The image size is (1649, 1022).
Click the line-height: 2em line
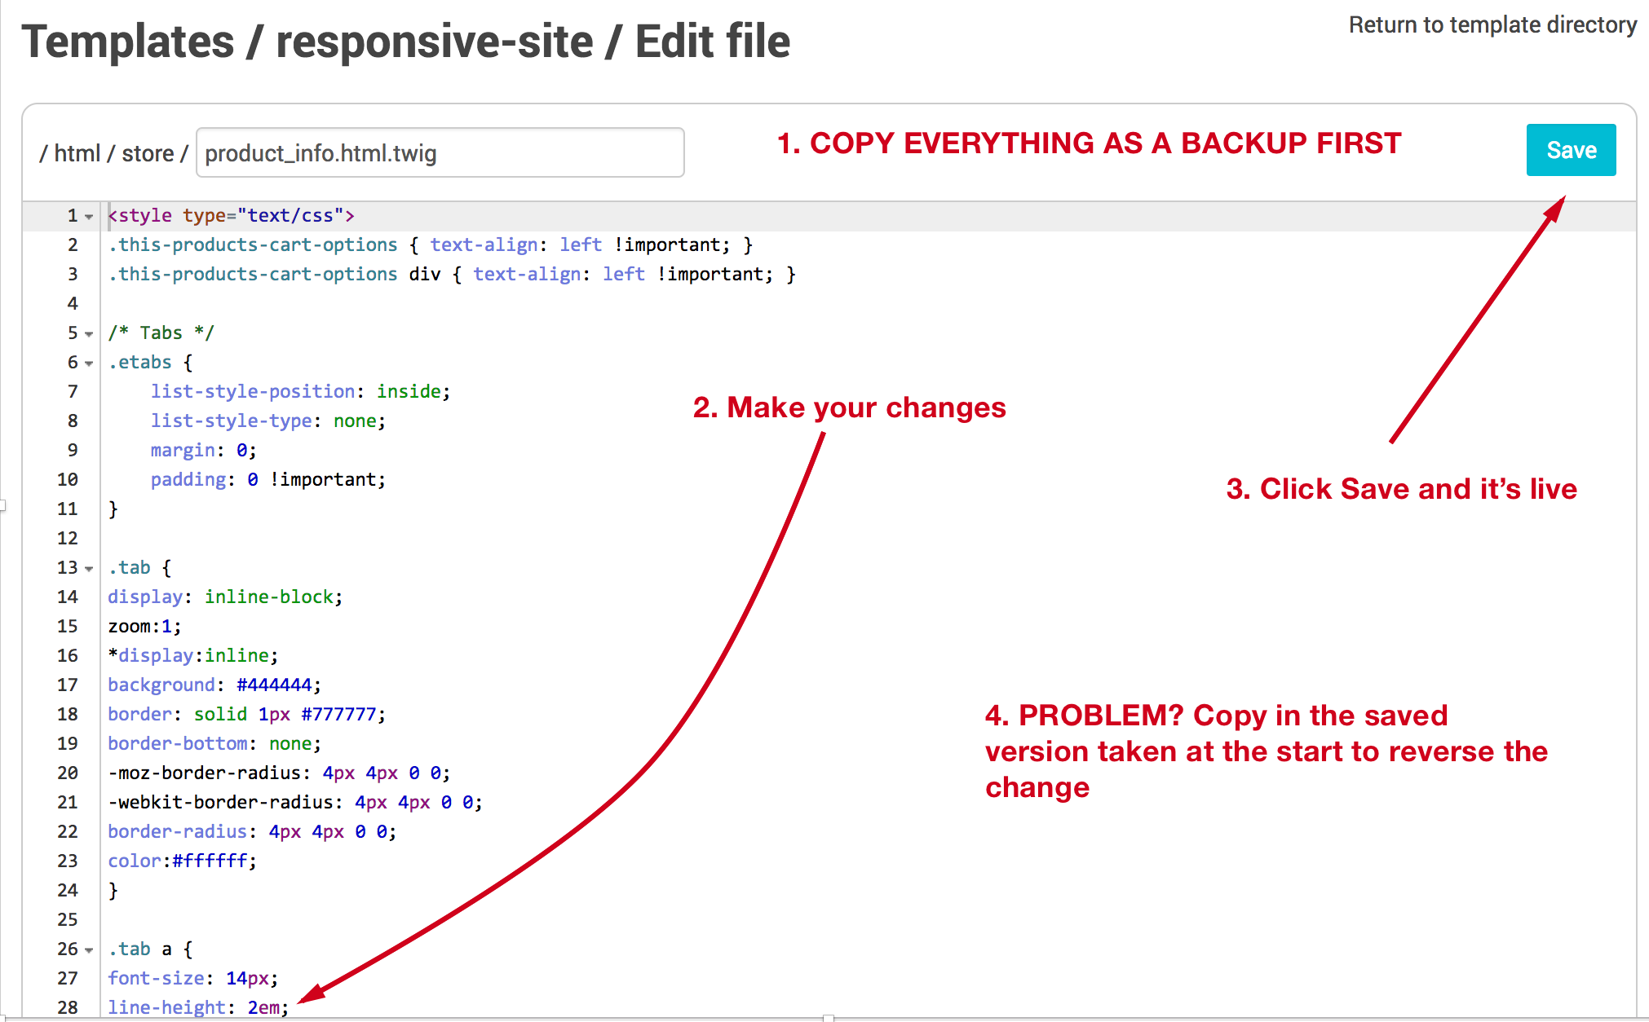coord(197,1007)
